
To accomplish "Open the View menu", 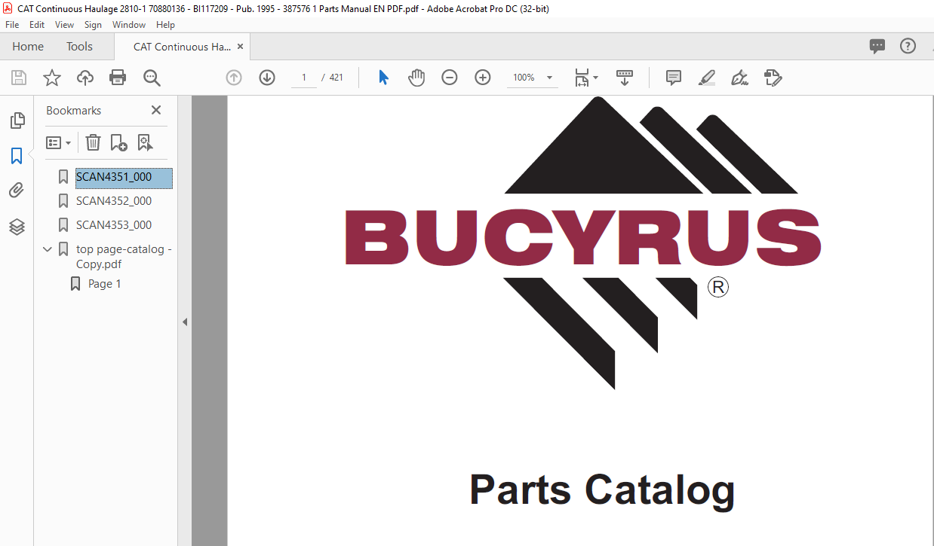I will (64, 25).
